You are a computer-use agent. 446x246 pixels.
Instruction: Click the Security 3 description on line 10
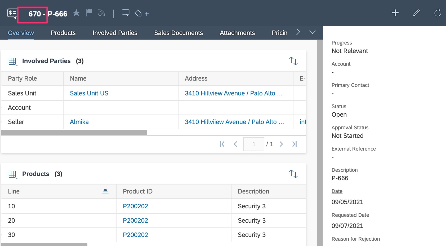252,206
